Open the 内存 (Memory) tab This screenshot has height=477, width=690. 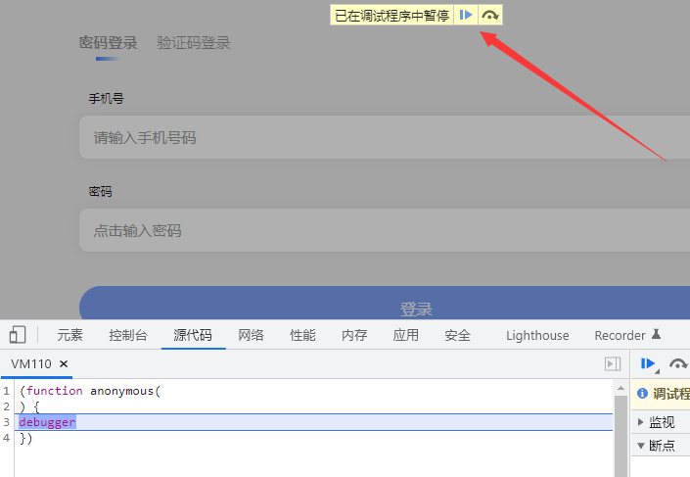pyautogui.click(x=354, y=335)
